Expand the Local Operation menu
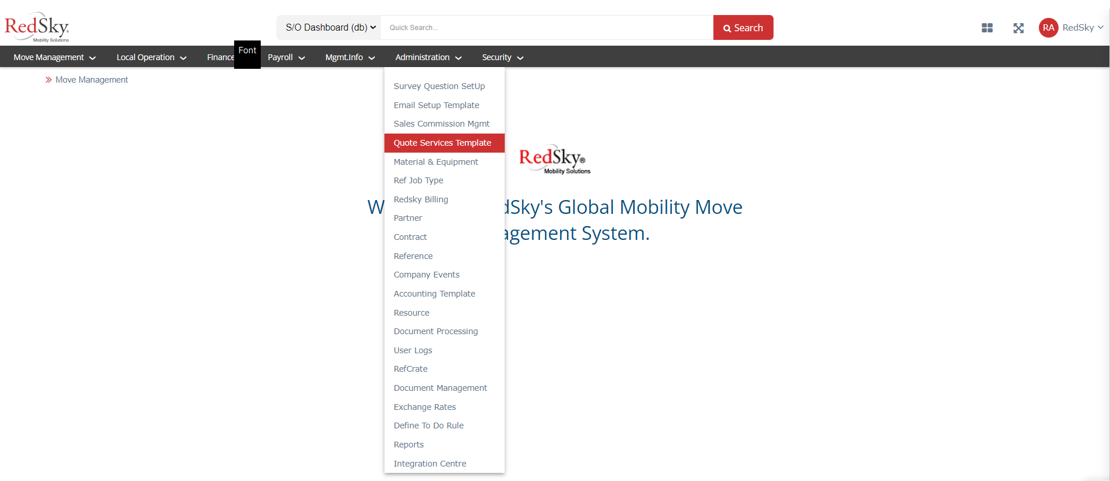This screenshot has height=481, width=1110. [x=151, y=57]
